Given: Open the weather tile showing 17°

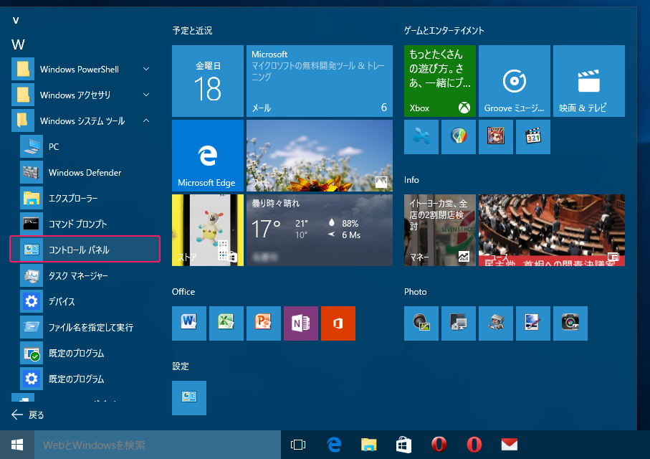Looking at the screenshot, I should [320, 230].
